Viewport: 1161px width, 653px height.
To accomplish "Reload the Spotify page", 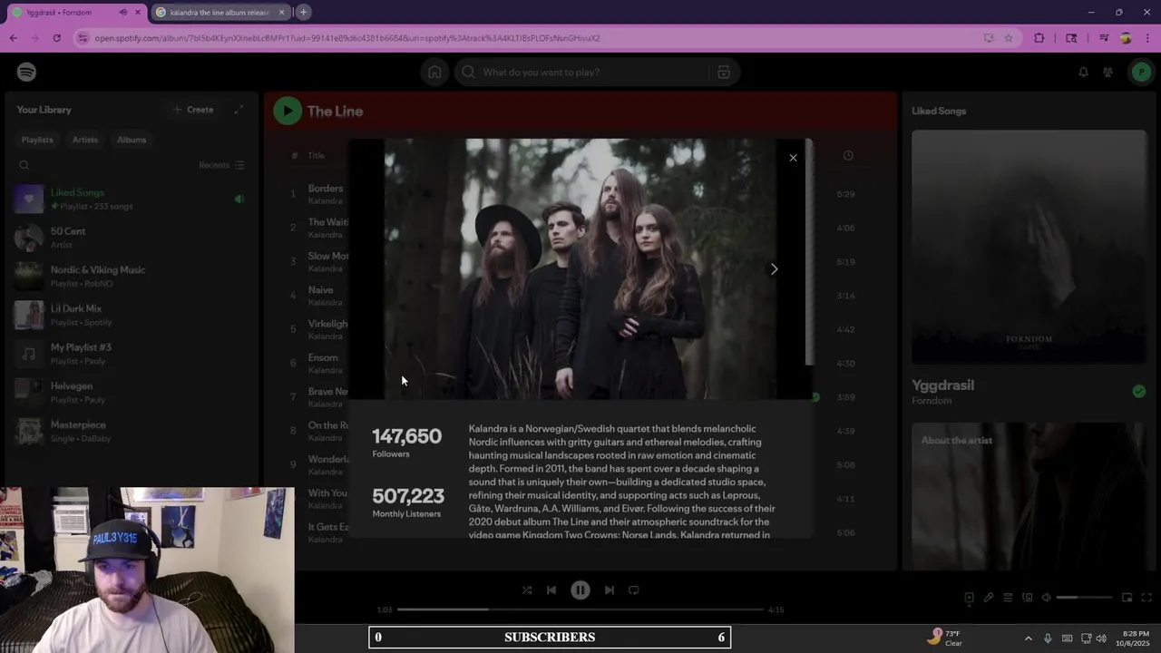I will point(56,38).
